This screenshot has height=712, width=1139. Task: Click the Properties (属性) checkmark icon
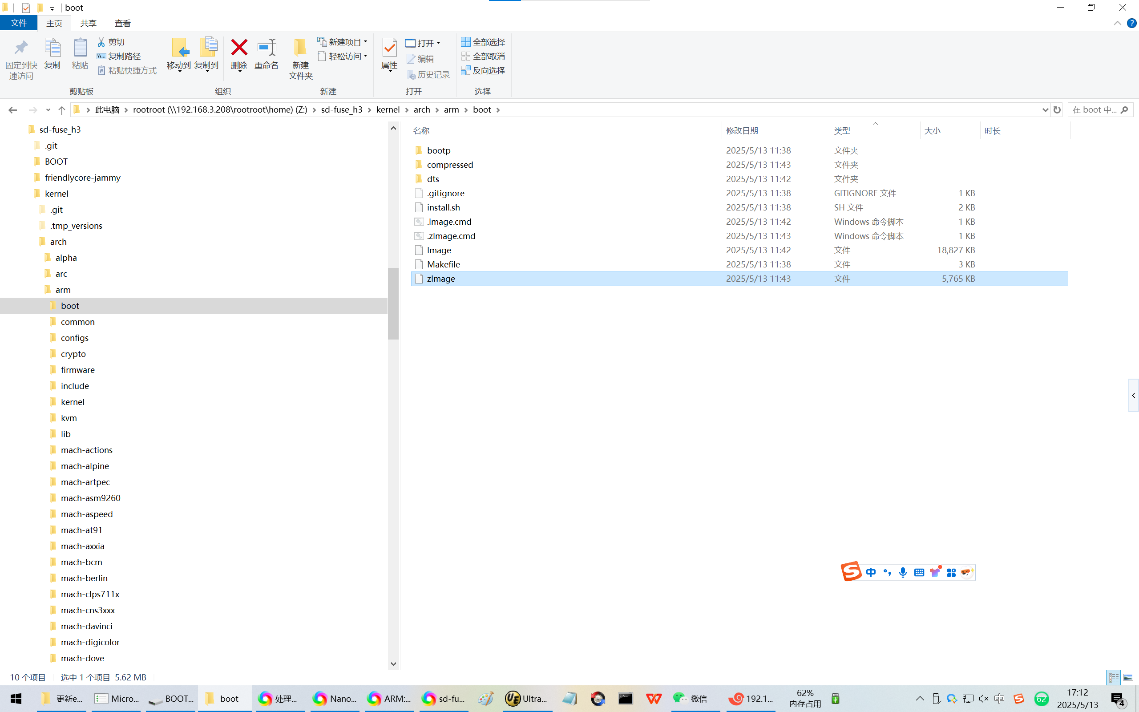[x=389, y=48]
